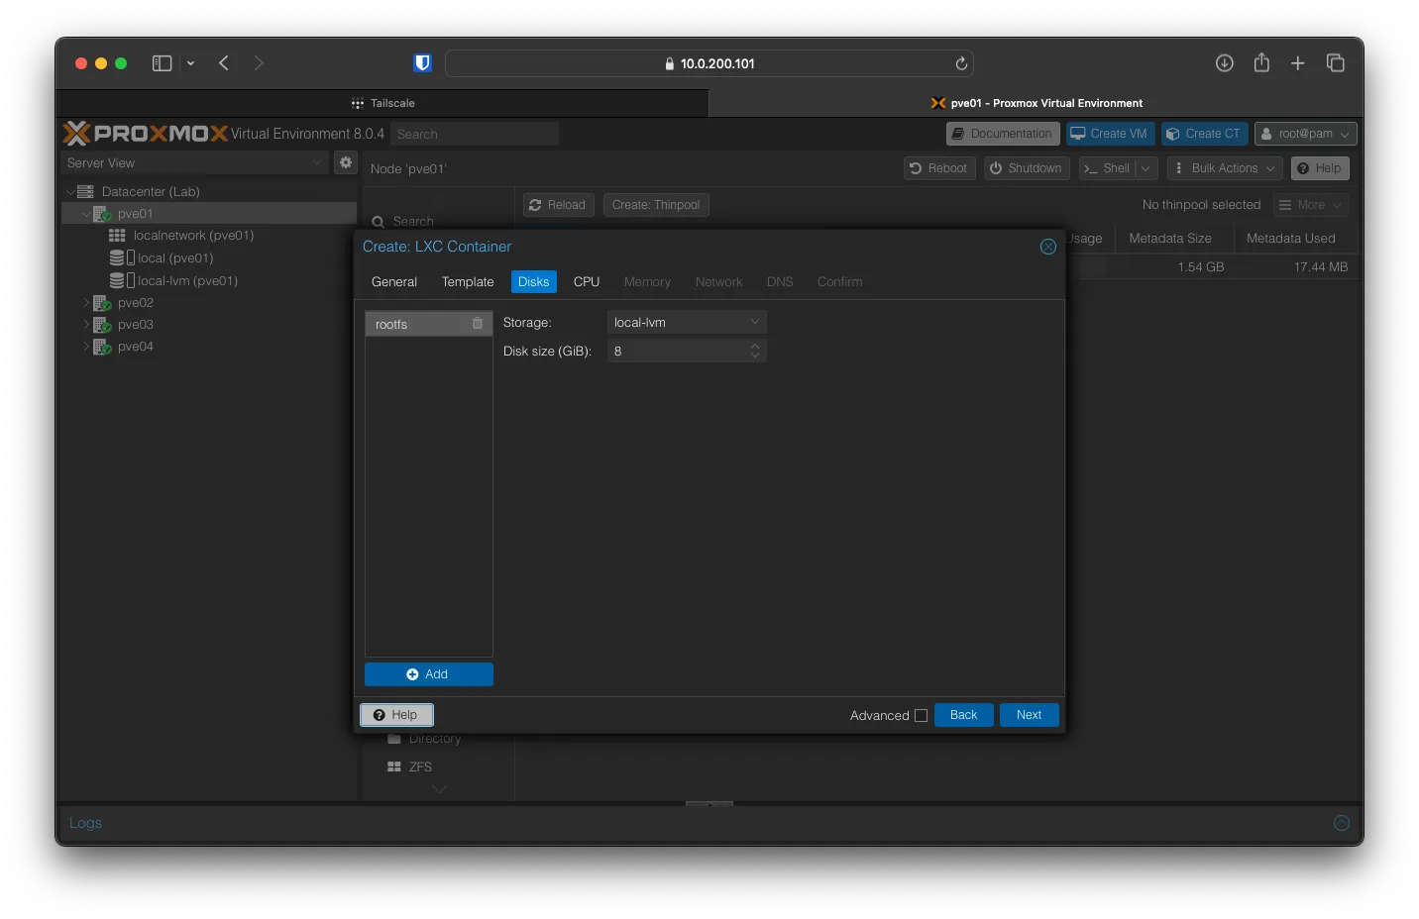Click the Safari address bar
Screen dimensions: 1419x919
pos(709,63)
